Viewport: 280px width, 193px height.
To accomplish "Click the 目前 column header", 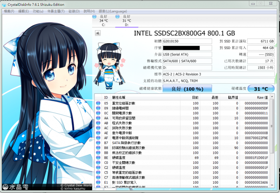I will click(x=190, y=97).
